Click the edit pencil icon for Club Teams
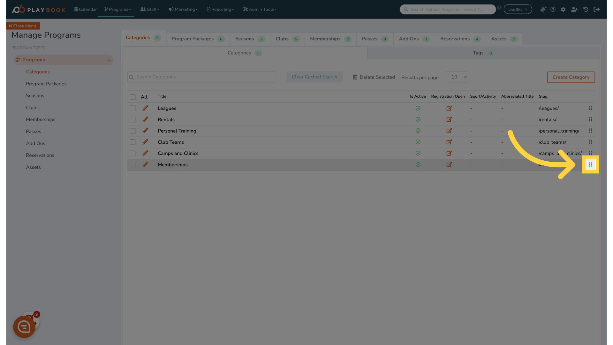The image size is (613, 345). pyautogui.click(x=145, y=142)
